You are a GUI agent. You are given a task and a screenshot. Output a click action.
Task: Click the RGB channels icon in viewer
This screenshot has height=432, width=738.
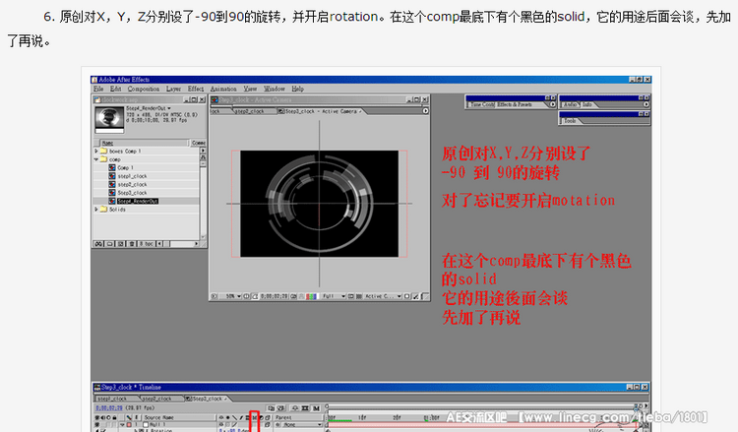312,296
